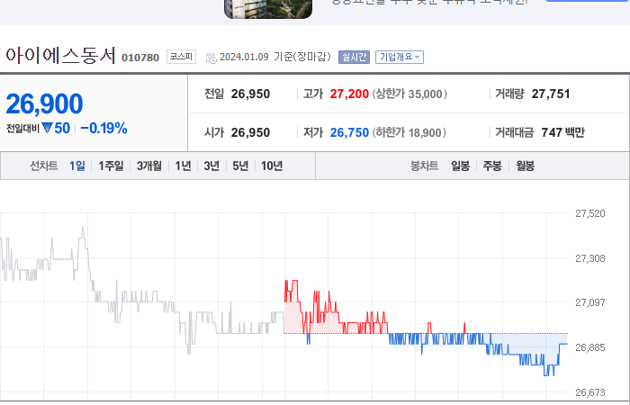Select the 1일 line chart tab

click(77, 166)
